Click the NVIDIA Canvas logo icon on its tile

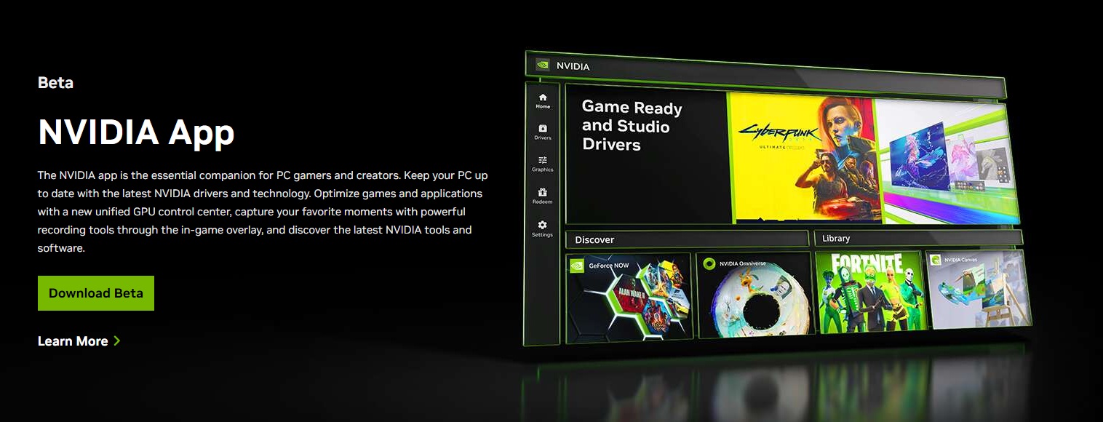coord(935,260)
